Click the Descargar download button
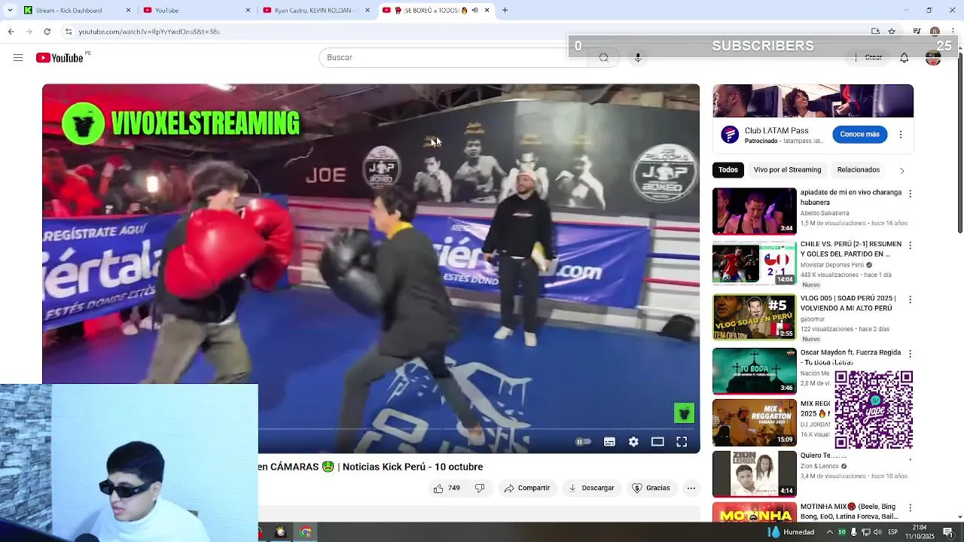The height and width of the screenshot is (542, 964). 591,488
